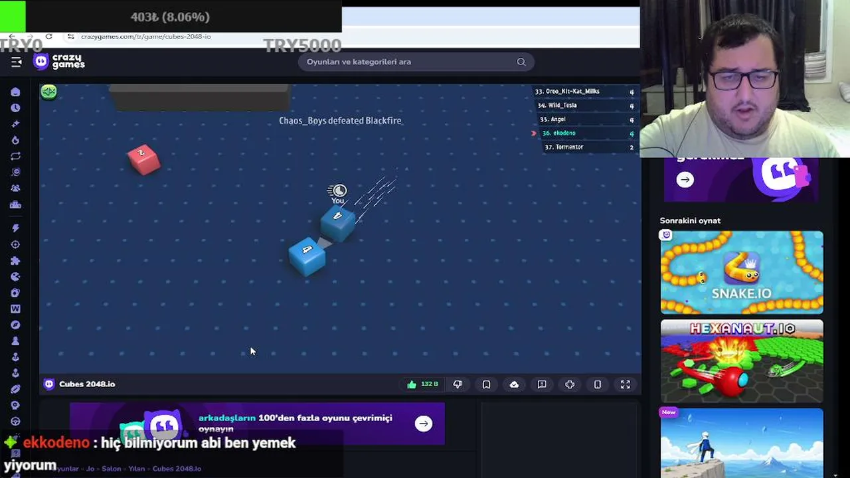This screenshot has height=478, width=850.
Task: Open the updated games arrows icon
Action: 15,156
